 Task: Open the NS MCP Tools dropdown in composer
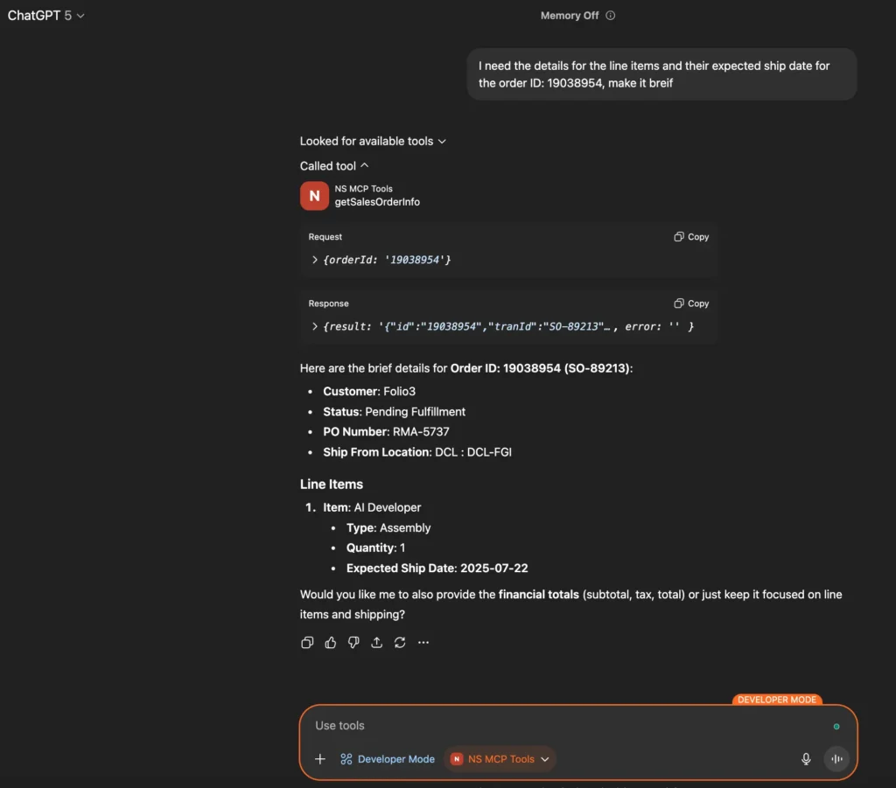pyautogui.click(x=500, y=759)
